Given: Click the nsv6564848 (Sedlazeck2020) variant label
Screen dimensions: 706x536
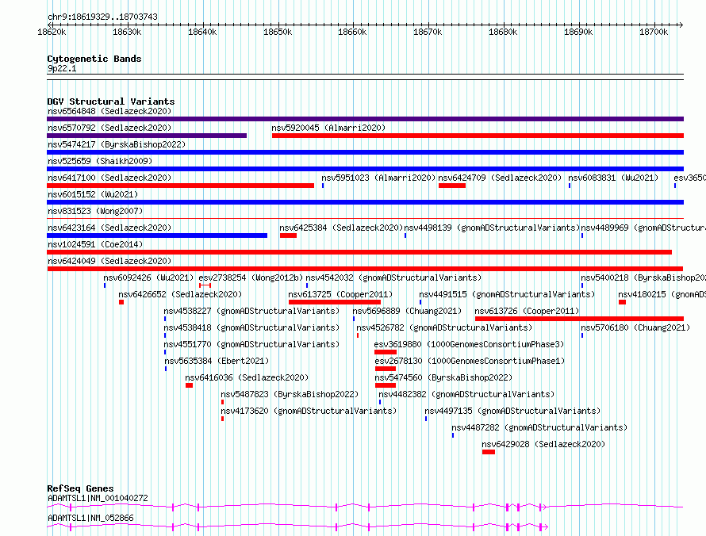Looking at the screenshot, I should pos(109,111).
